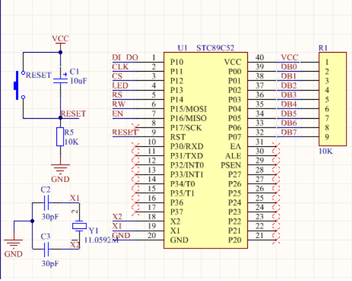Click the 10K value below R1
The width and height of the screenshot is (352, 281).
[326, 151]
